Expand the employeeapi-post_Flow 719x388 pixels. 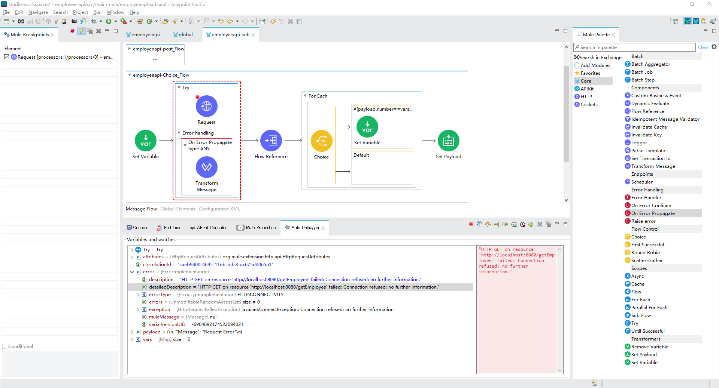130,49
